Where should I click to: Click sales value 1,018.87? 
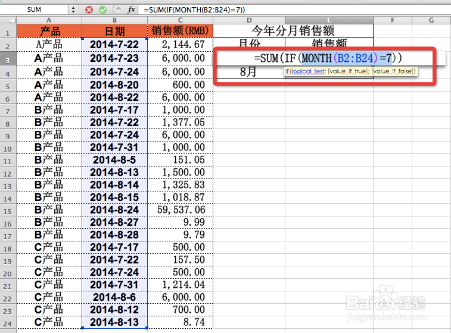(181, 197)
